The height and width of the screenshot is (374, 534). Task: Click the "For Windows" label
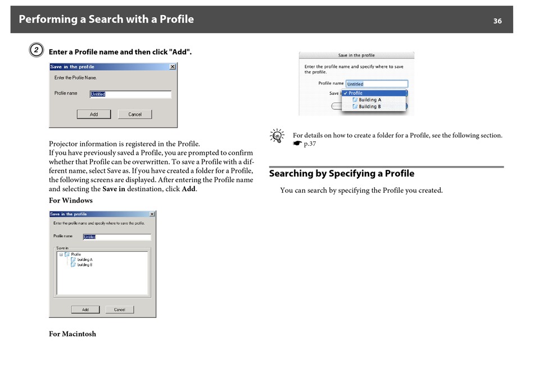pyautogui.click(x=71, y=200)
